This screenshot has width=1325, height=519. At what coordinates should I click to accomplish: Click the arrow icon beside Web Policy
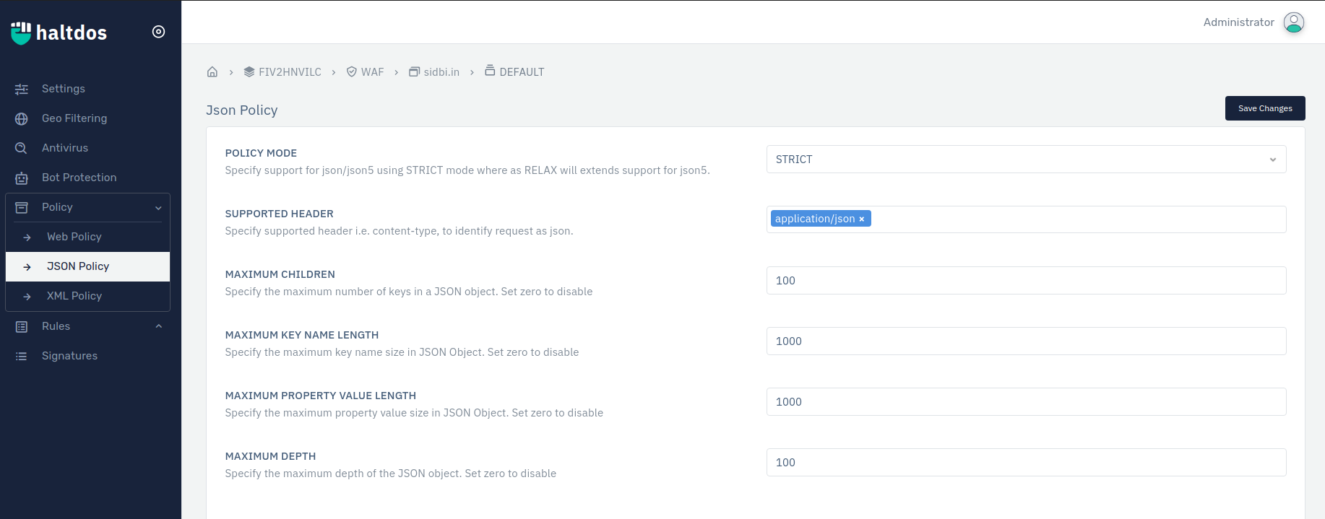click(x=27, y=237)
